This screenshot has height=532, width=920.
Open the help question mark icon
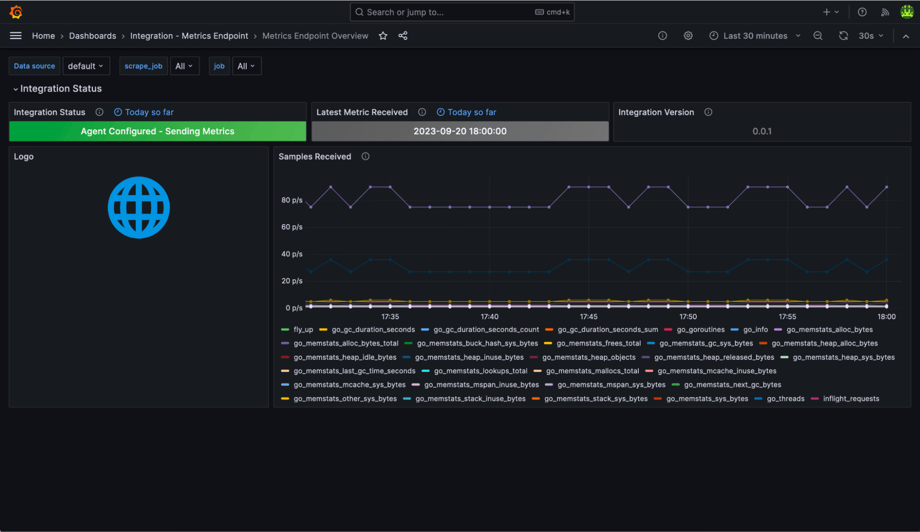pos(862,12)
